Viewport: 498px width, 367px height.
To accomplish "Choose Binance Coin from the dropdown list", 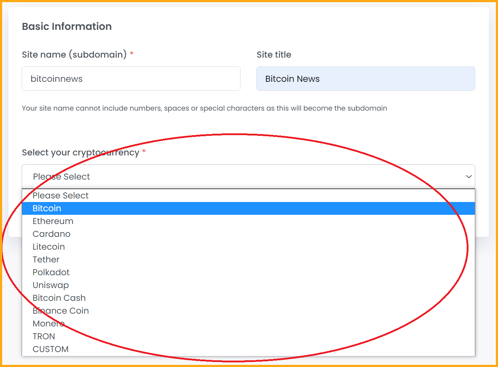I will (x=248, y=311).
